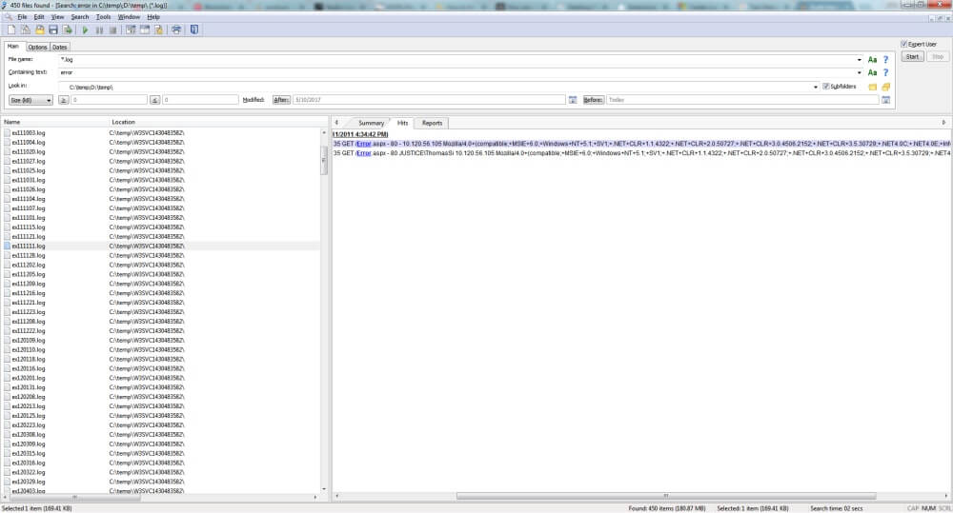Toggle the Expert User checkbox
Screen dimensions: 953x513
[903, 44]
